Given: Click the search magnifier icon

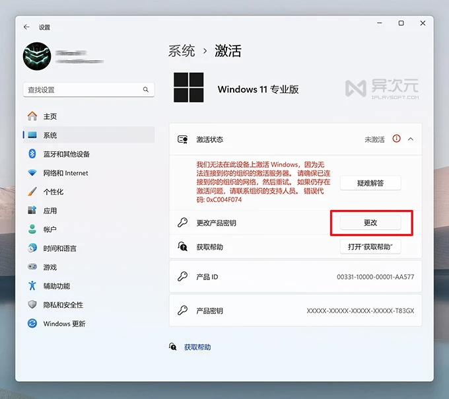Looking at the screenshot, I should (146, 90).
